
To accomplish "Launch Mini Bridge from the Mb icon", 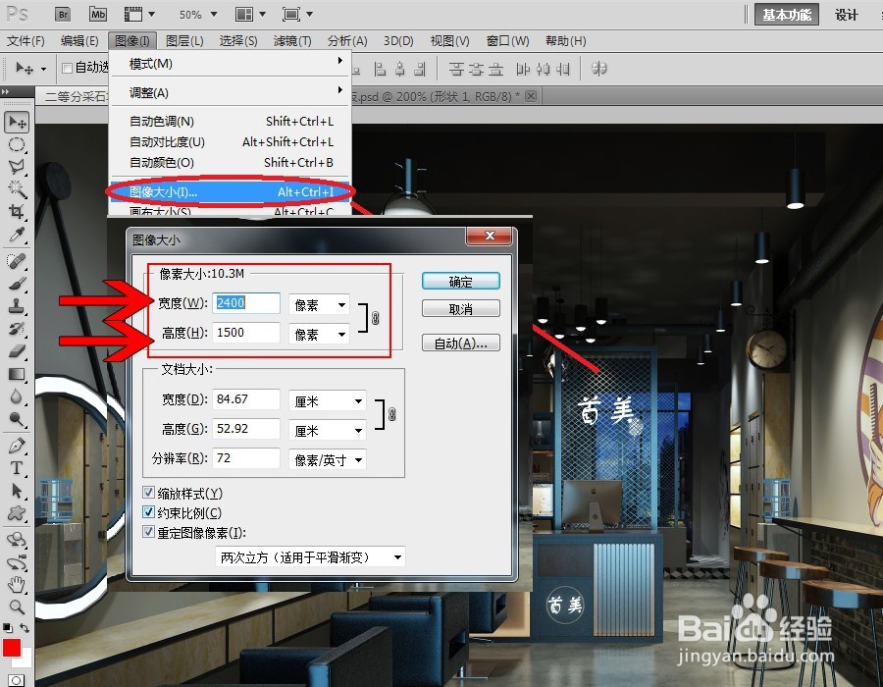I will click(x=98, y=14).
